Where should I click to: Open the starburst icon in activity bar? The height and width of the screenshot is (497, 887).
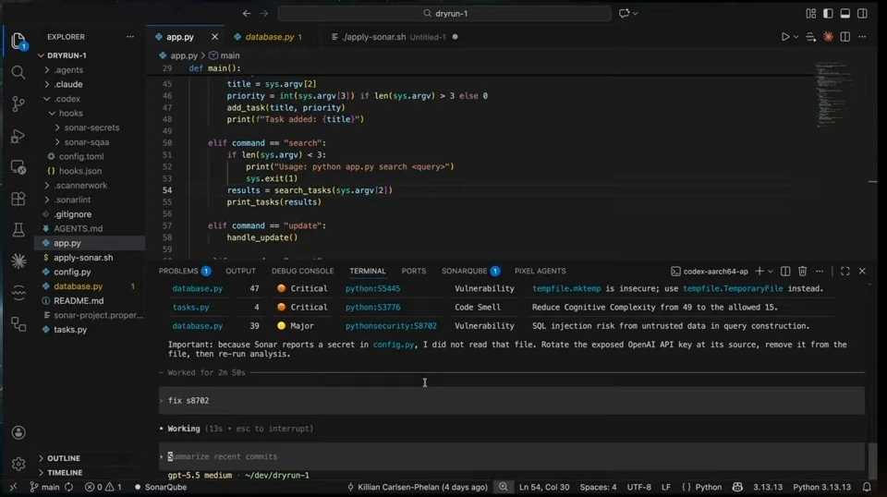point(18,261)
